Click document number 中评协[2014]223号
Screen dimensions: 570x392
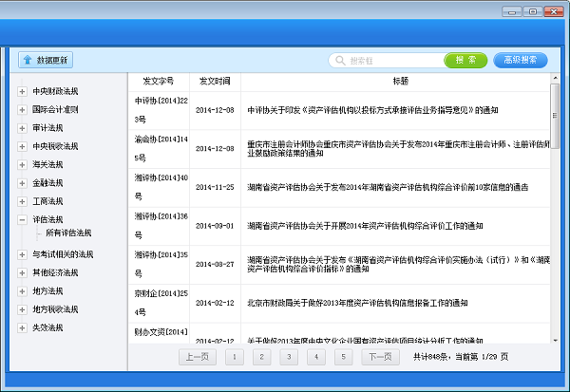coord(161,110)
